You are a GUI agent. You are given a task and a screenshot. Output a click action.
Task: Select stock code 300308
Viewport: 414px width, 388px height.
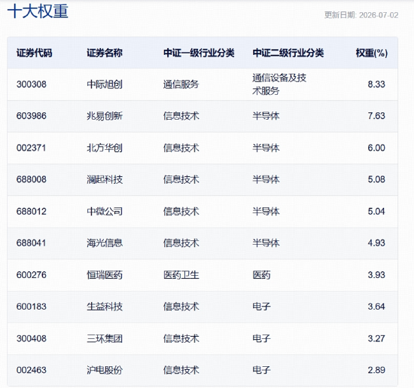click(32, 84)
